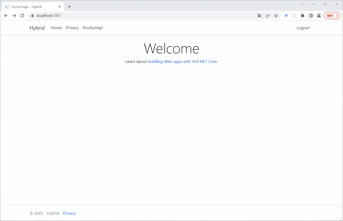Open a new browser tab
The image size is (343, 221).
(69, 7)
